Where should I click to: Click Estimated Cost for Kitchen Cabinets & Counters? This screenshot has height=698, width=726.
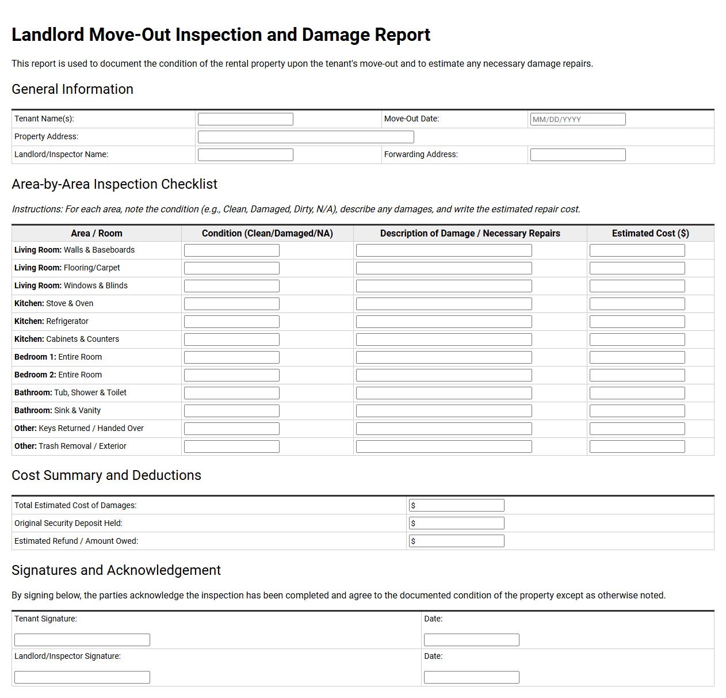637,340
